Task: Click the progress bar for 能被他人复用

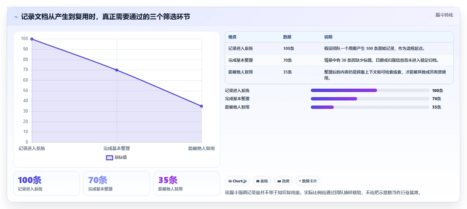Action: (x=370, y=107)
